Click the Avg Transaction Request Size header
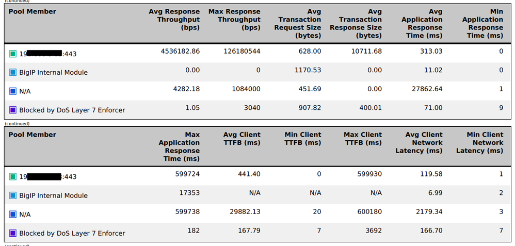The image size is (515, 246). pos(299,23)
